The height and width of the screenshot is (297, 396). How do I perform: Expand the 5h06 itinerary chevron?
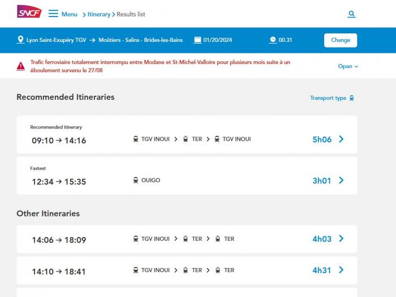tap(341, 139)
